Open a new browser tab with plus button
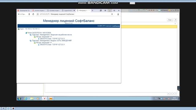This screenshot has height=110, width=196. click(92, 11)
